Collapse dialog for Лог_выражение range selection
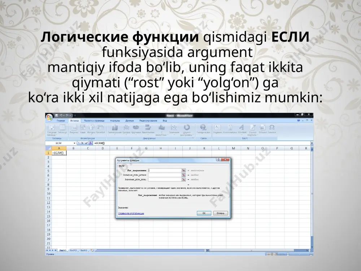The image size is (361, 271). tap(183, 171)
